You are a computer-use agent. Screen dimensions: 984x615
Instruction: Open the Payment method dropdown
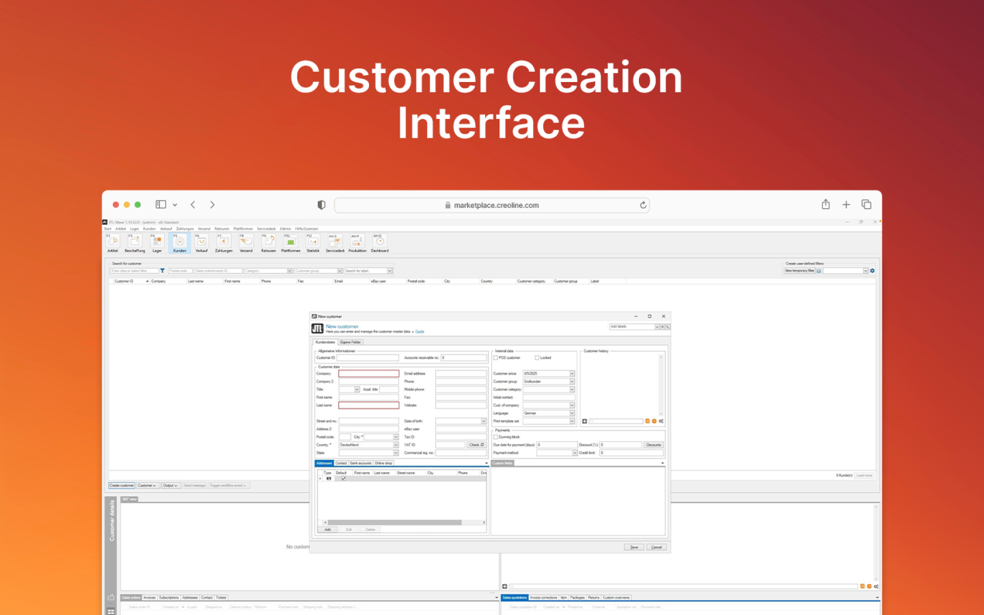tap(575, 453)
